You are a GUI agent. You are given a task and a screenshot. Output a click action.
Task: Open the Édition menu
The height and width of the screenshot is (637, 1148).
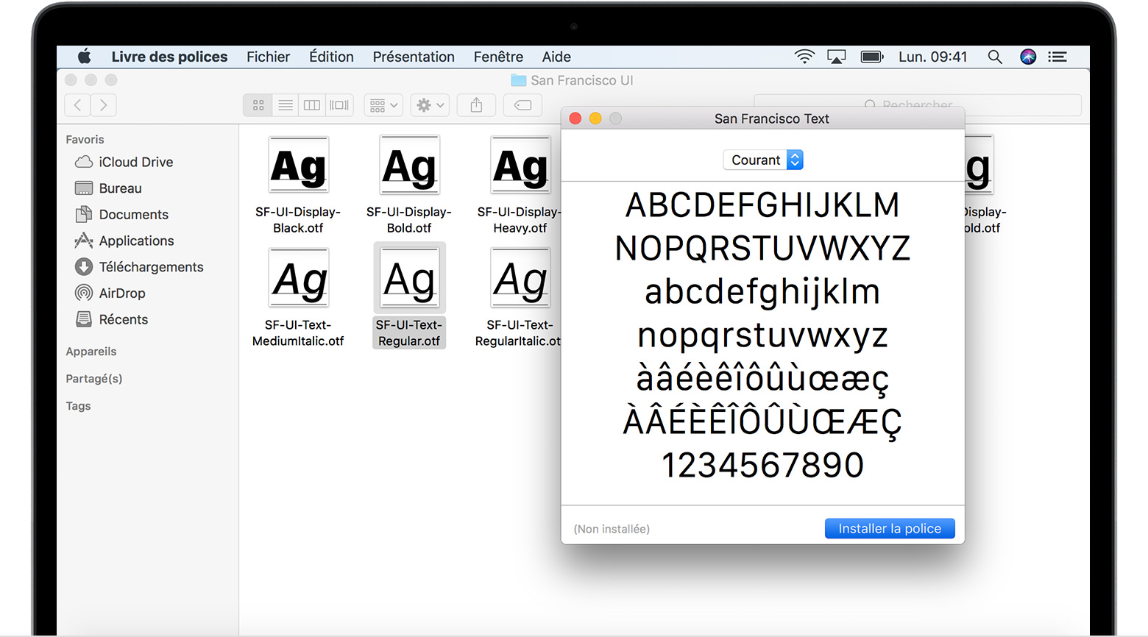point(331,57)
